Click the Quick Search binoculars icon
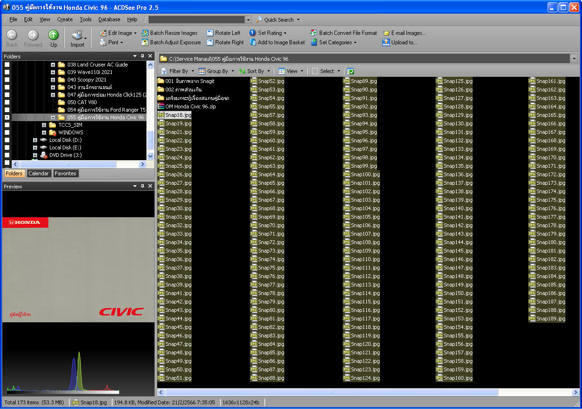582x409 pixels. pos(259,20)
